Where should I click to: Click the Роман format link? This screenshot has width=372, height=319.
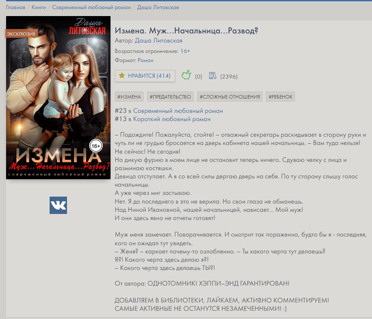click(x=145, y=60)
